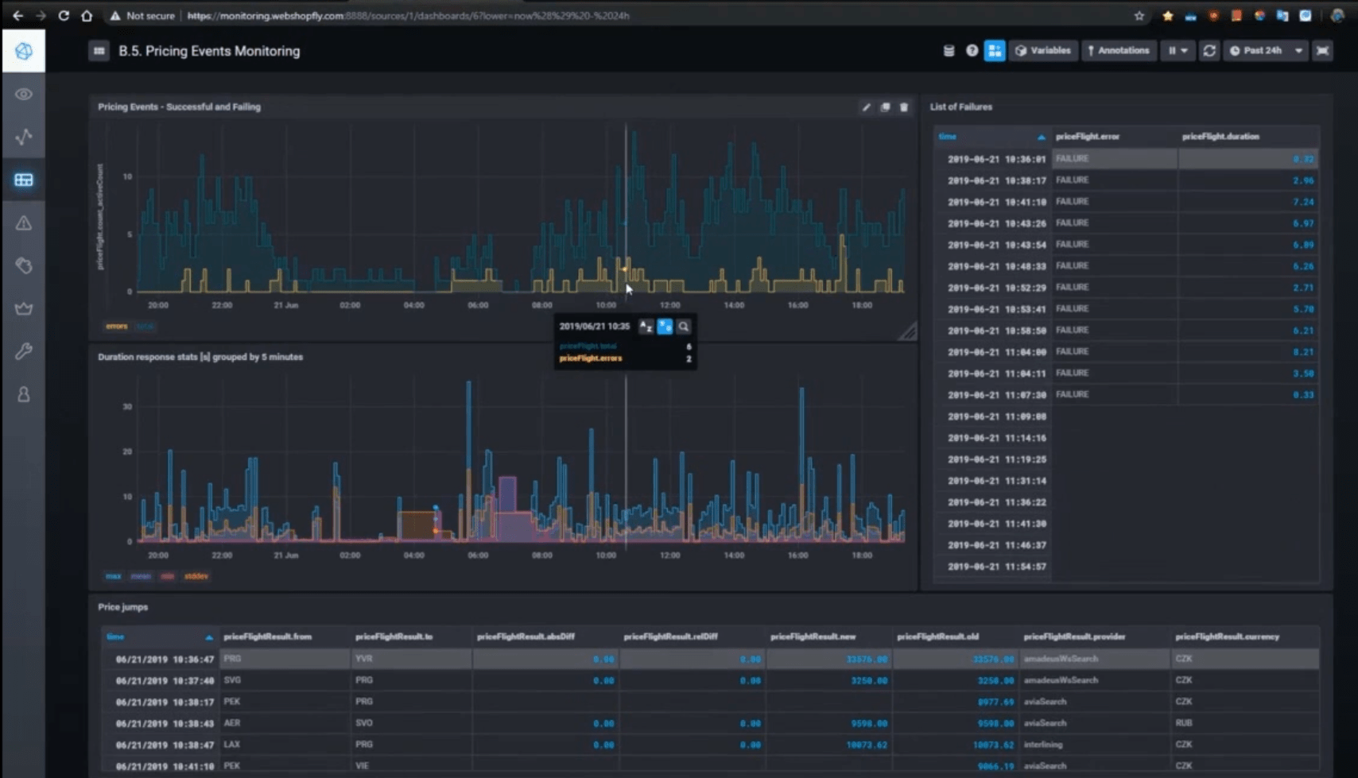Sort List of Failures by the time column
1358x778 pixels.
pos(948,136)
